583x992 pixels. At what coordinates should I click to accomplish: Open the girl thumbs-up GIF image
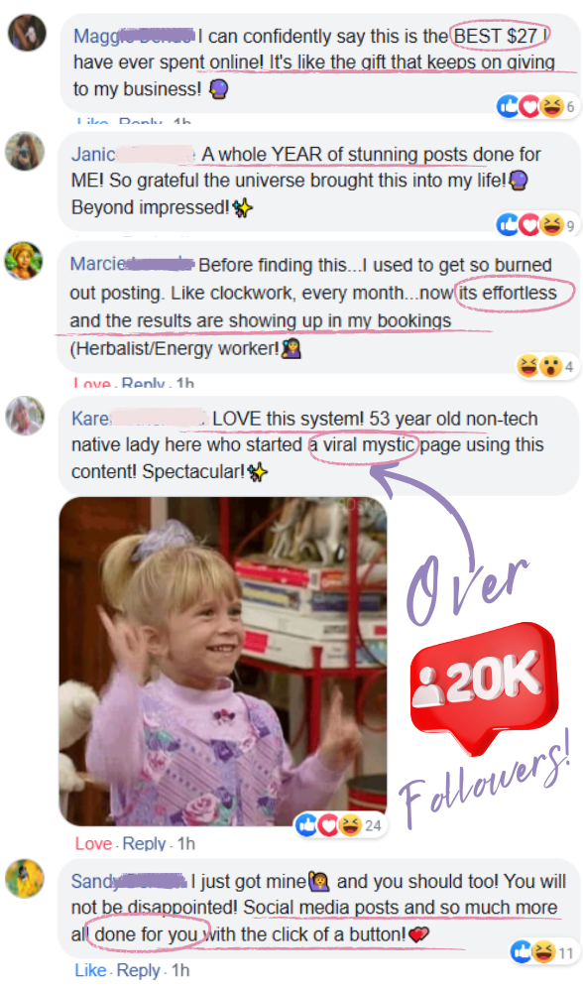click(x=222, y=661)
